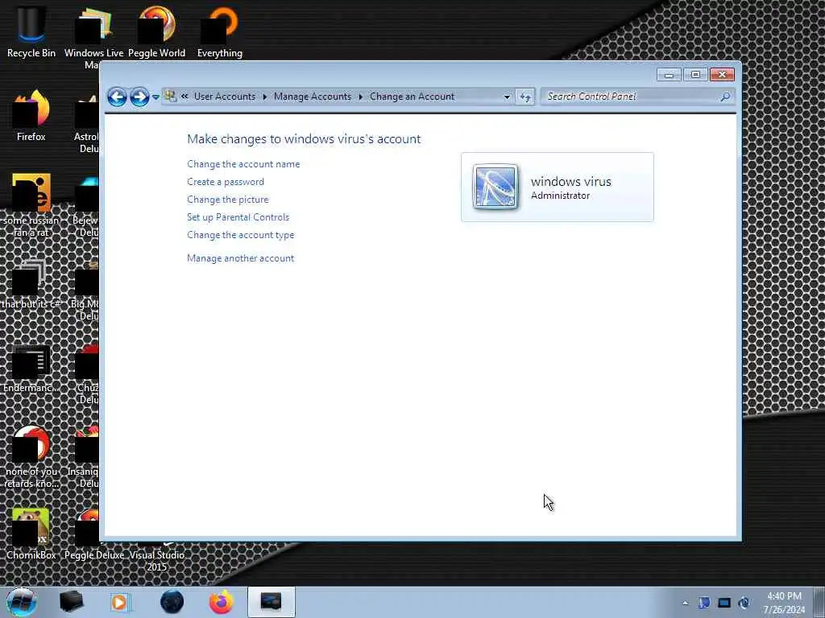Open the clock showing 4:40 PM
The image size is (825, 618).
coord(784,603)
